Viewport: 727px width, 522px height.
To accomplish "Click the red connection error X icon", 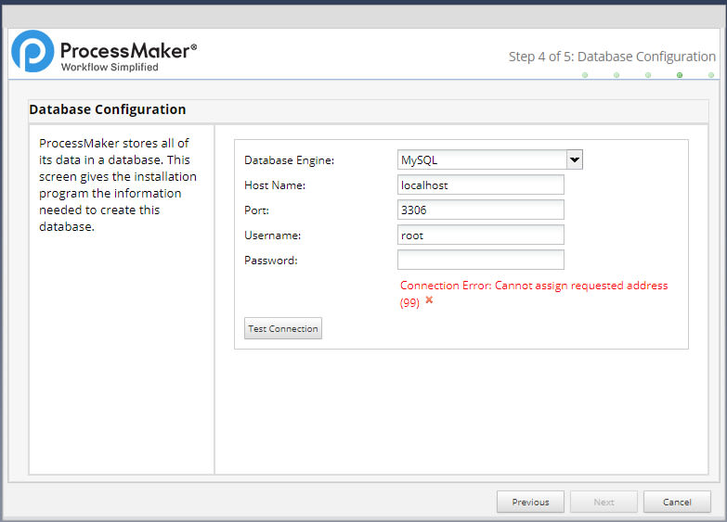I will [x=429, y=300].
